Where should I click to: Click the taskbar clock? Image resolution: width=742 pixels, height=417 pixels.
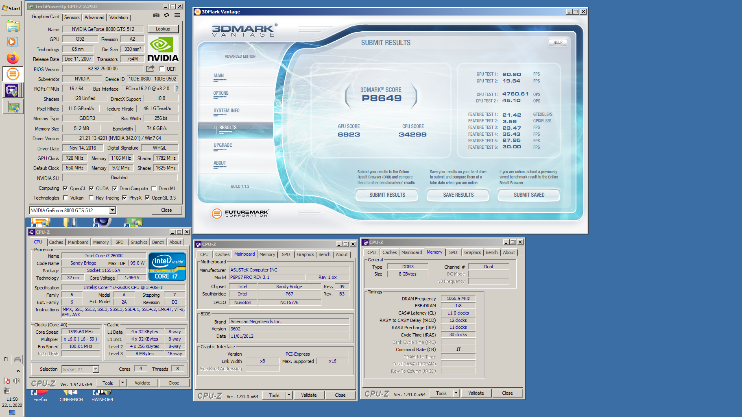pos(12,402)
